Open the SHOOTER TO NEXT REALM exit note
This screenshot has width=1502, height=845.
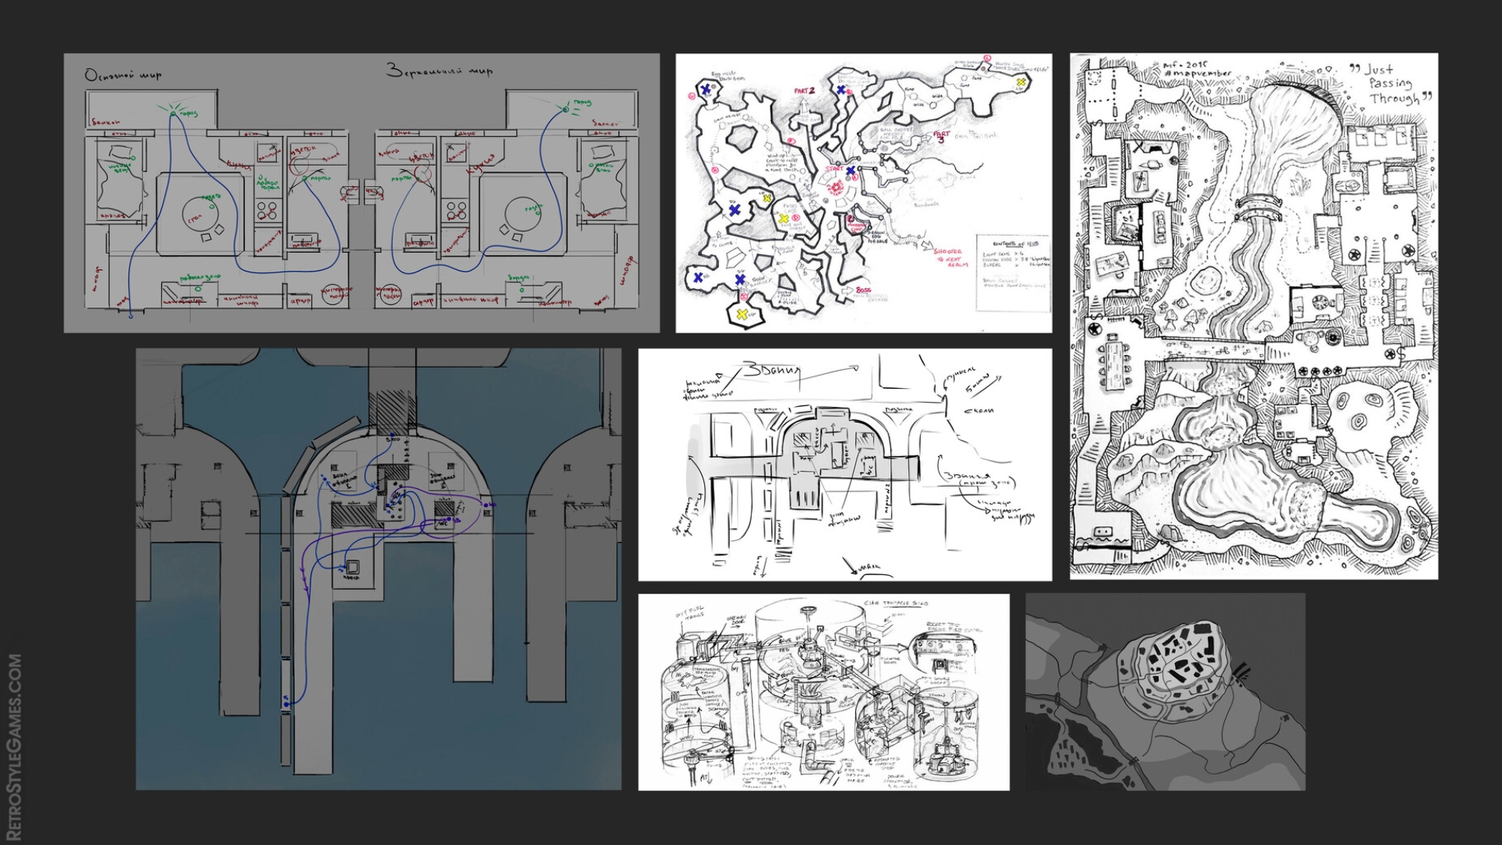click(x=948, y=258)
